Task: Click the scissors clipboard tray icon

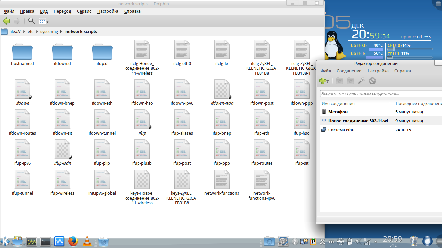Action: pyautogui.click(x=322, y=241)
